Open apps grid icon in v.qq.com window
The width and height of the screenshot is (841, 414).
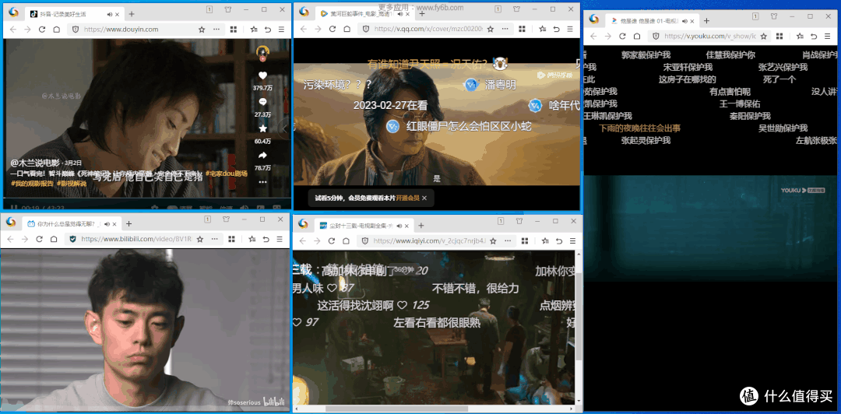click(x=523, y=29)
